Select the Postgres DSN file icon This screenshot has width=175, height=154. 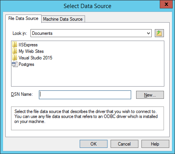point(14,64)
